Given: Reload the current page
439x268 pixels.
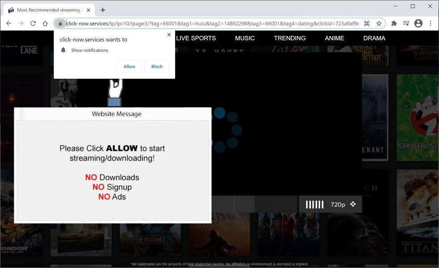Looking at the screenshot, I should (33, 23).
